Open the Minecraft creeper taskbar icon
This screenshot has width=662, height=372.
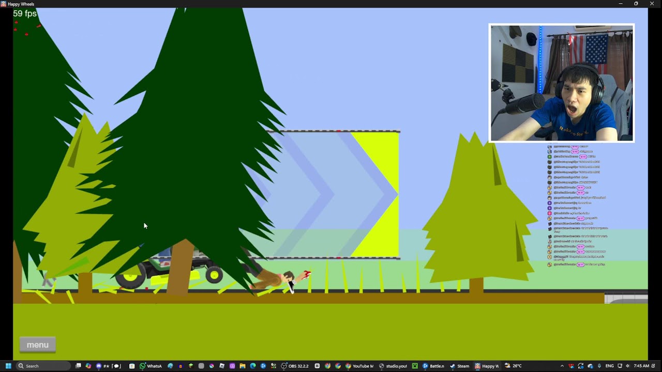(x=414, y=366)
